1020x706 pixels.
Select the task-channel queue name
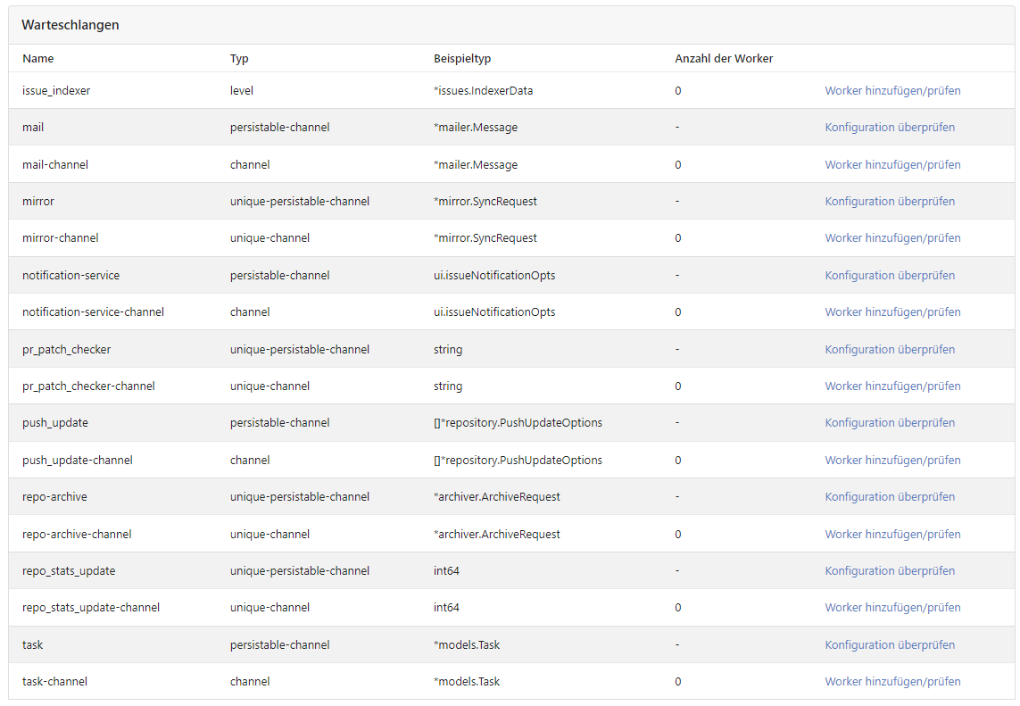click(54, 681)
